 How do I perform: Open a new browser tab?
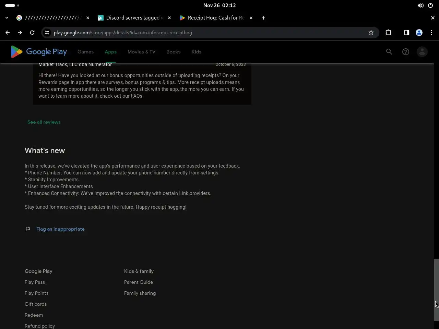coord(263,18)
